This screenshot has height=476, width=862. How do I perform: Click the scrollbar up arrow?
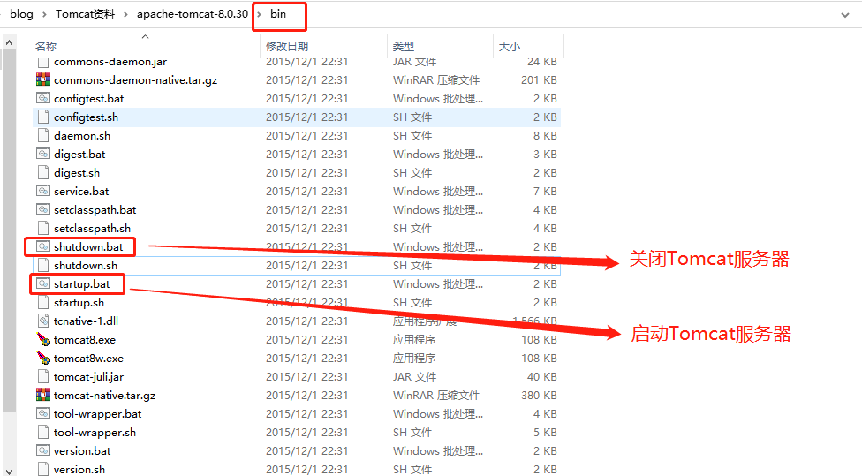9,42
